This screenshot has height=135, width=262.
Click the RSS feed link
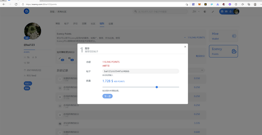(x=31, y=75)
